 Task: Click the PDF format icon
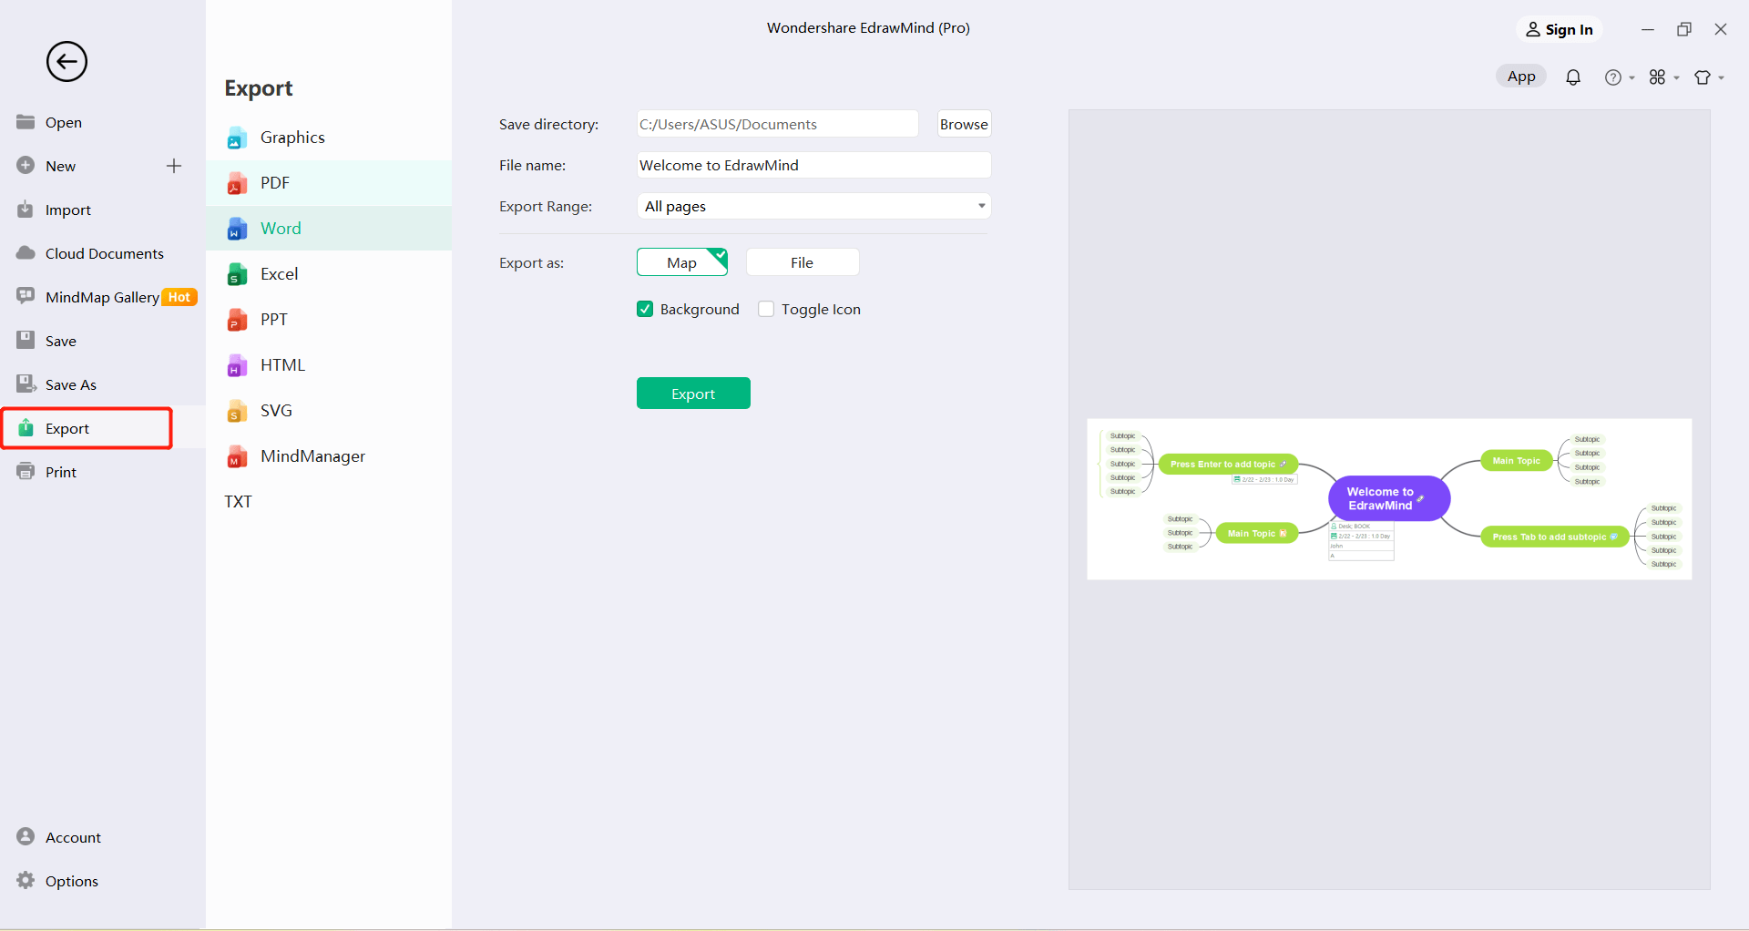point(237,183)
